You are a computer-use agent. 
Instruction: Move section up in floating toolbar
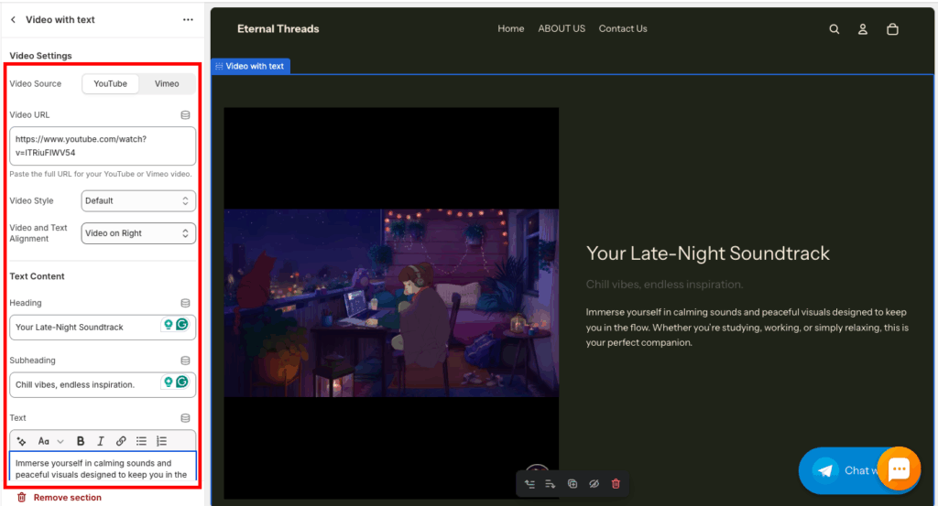point(529,484)
